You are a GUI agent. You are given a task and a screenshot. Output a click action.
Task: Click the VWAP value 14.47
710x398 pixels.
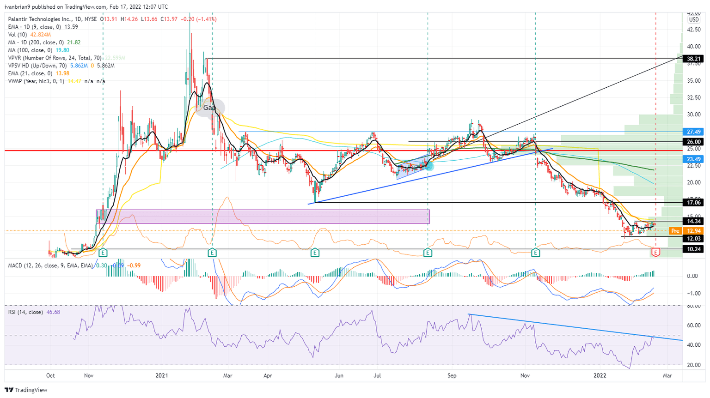(75, 82)
